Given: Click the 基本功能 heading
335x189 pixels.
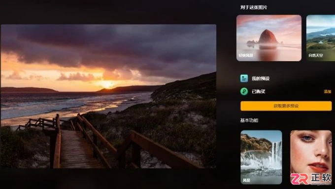Looking at the screenshot, I should (x=249, y=120).
